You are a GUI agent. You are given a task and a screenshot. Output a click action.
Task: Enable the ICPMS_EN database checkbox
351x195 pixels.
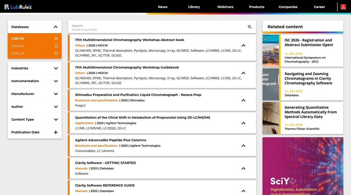(x=56, y=53)
